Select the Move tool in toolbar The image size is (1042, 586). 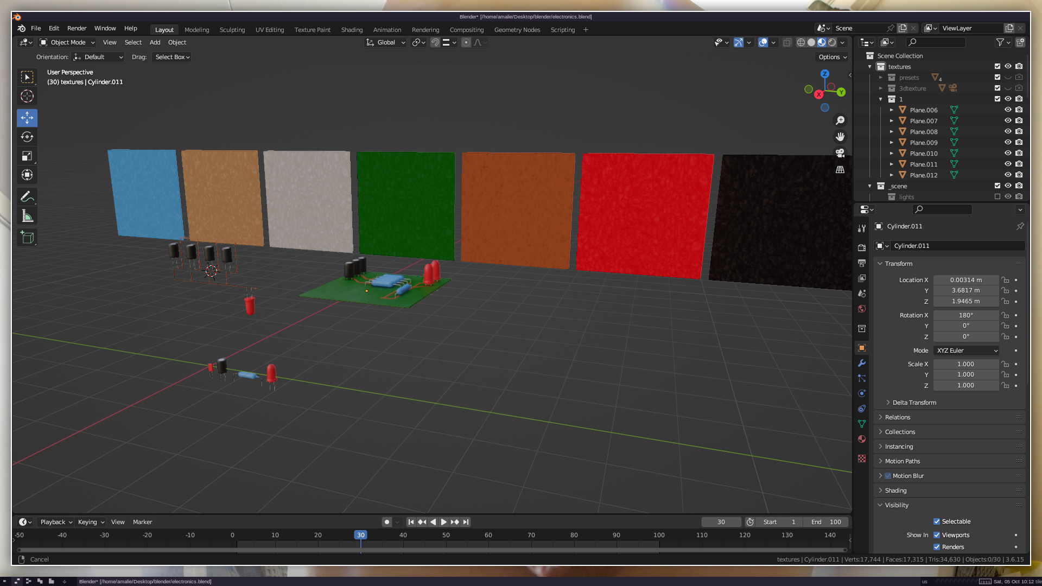(x=27, y=118)
